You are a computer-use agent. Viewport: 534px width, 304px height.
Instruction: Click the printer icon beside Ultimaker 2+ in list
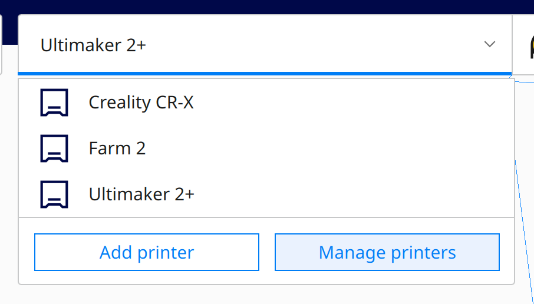coord(54,194)
